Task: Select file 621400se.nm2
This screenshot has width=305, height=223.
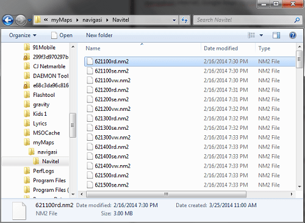Action: (x=190, y=157)
